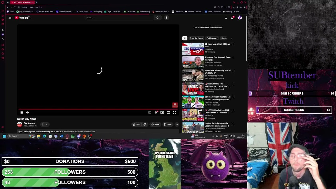Open a new browser tab

coord(36,2)
